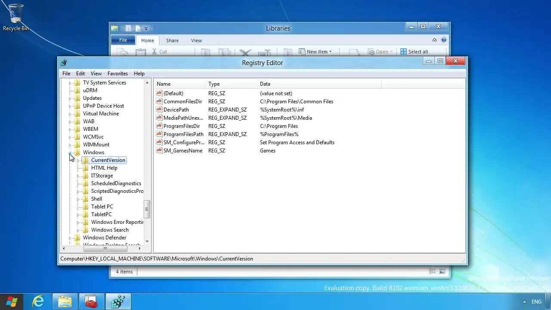Sort values by the Name column header

[180, 84]
